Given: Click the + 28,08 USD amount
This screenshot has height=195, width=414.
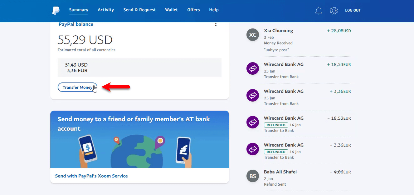Looking at the screenshot, I should click(x=339, y=31).
